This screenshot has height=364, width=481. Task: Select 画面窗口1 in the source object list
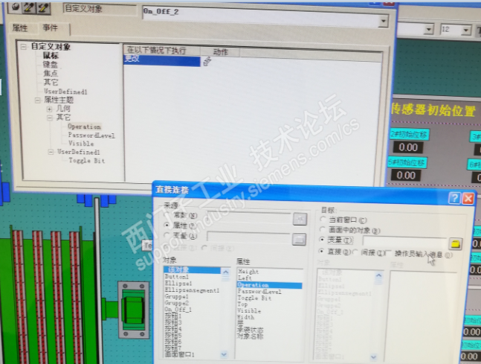[x=179, y=354]
